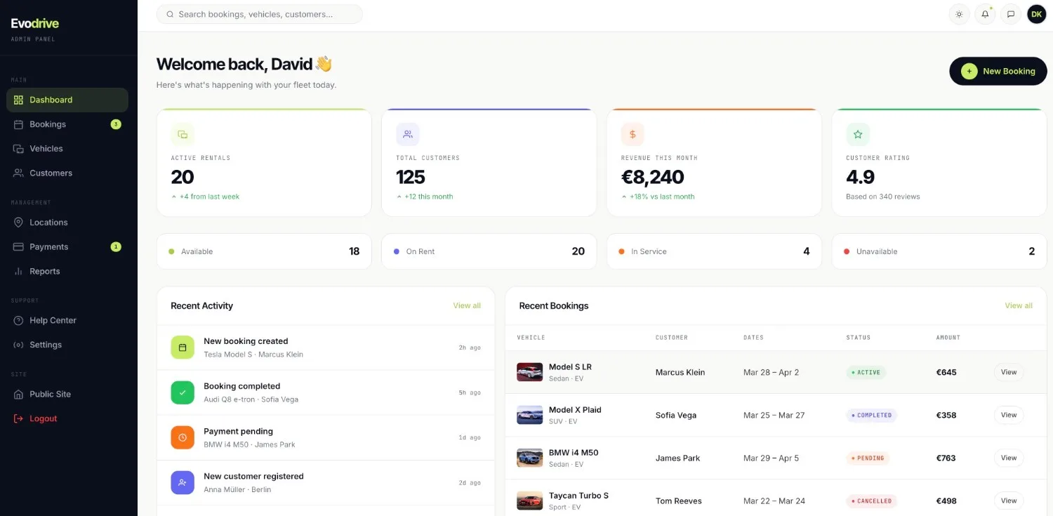1053x516 pixels.
Task: Click View for Model S LR booking
Action: click(x=1009, y=373)
